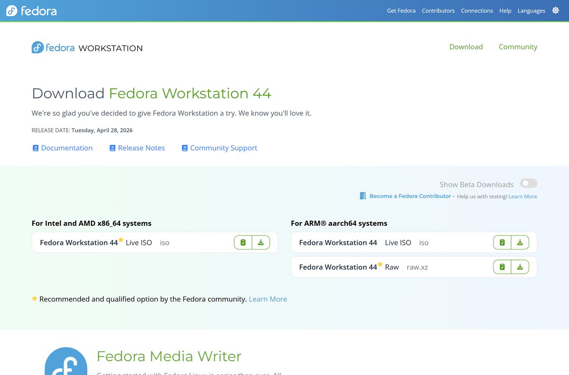Open Connections menu
Viewport: 569px width, 375px height.
[x=477, y=10]
